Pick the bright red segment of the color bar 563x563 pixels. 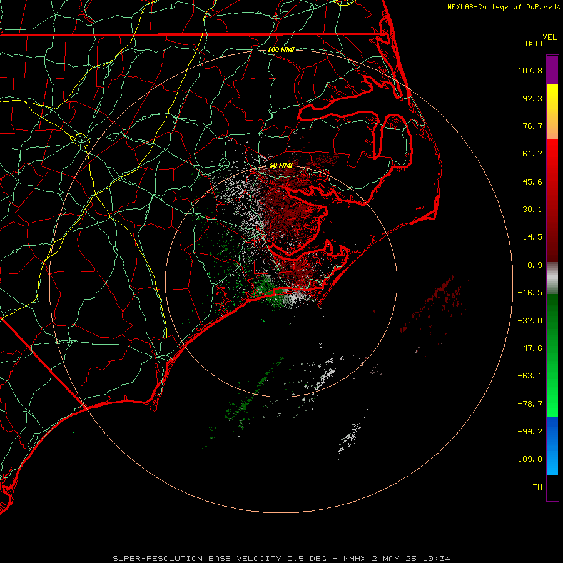click(x=552, y=200)
